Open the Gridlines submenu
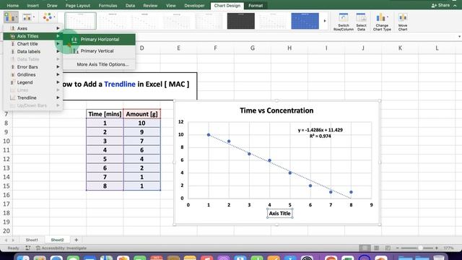Image resolution: width=462 pixels, height=260 pixels. (x=32, y=74)
